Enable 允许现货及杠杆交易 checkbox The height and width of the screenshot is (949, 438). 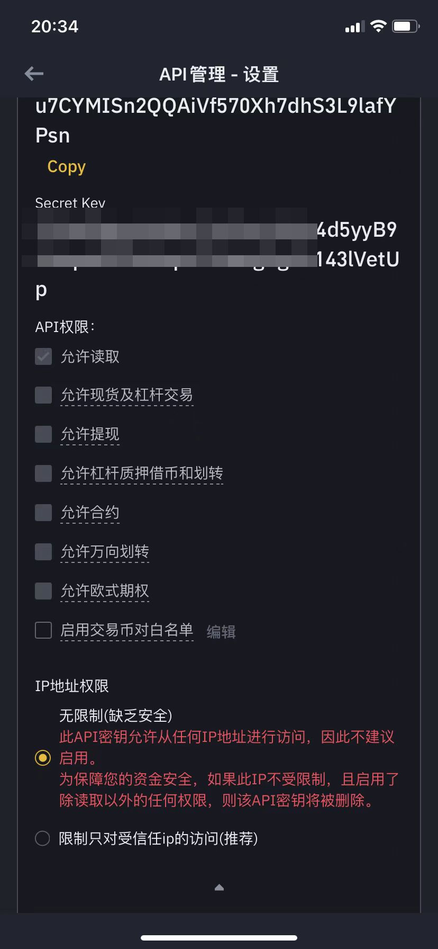(x=43, y=395)
